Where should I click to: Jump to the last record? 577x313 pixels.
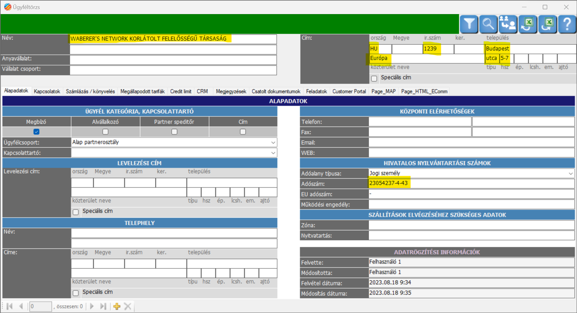pos(103,306)
